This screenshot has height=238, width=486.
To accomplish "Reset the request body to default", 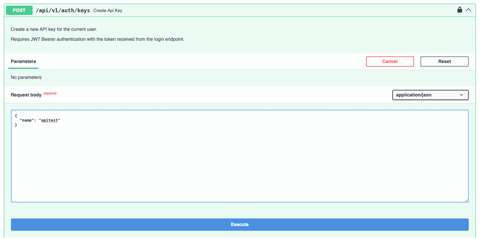I will pyautogui.click(x=444, y=61).
